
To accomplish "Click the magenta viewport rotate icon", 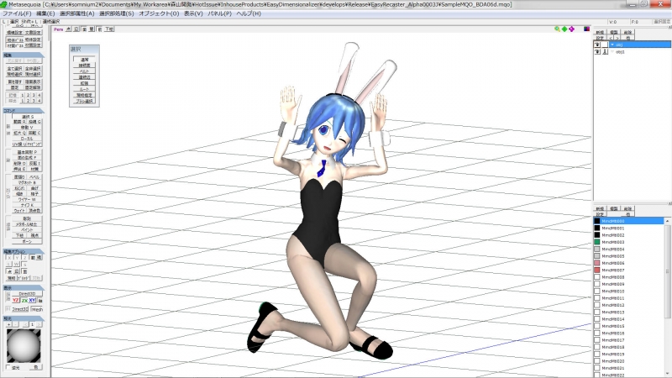I will [x=572, y=29].
